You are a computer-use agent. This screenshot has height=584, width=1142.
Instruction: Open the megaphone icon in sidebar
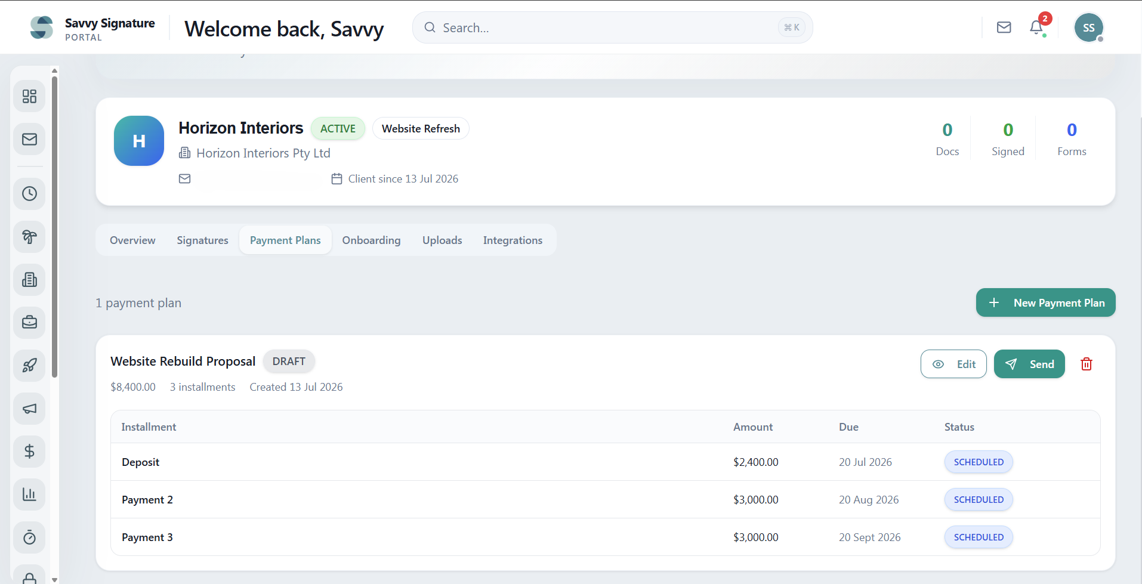pyautogui.click(x=29, y=409)
